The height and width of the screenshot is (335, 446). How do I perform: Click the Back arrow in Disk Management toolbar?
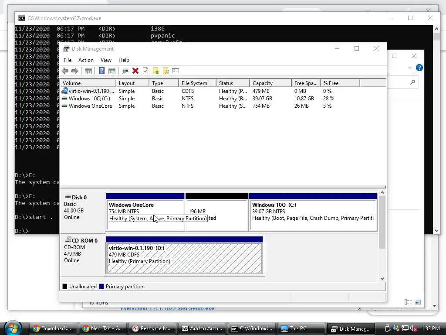click(x=65, y=71)
